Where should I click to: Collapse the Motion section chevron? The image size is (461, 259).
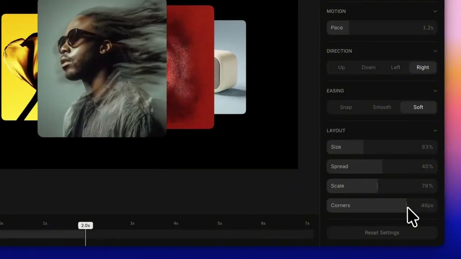(x=435, y=11)
